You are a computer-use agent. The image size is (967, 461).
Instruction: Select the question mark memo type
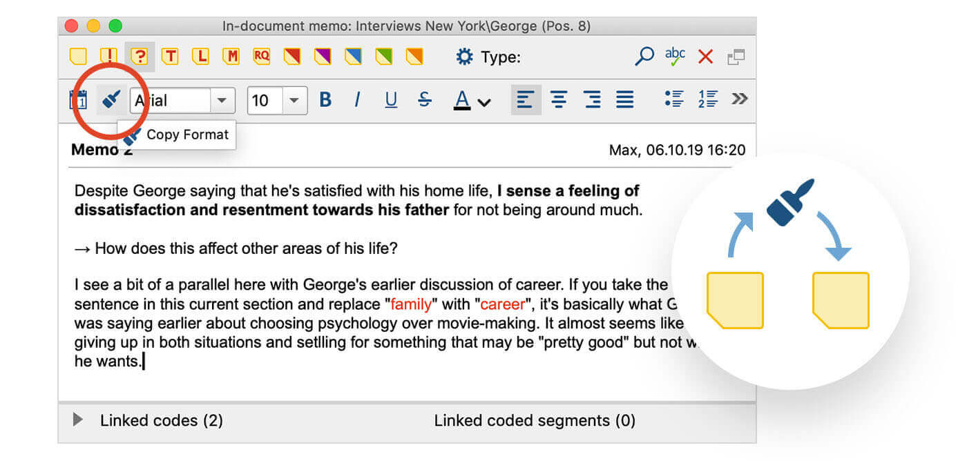[x=139, y=57]
